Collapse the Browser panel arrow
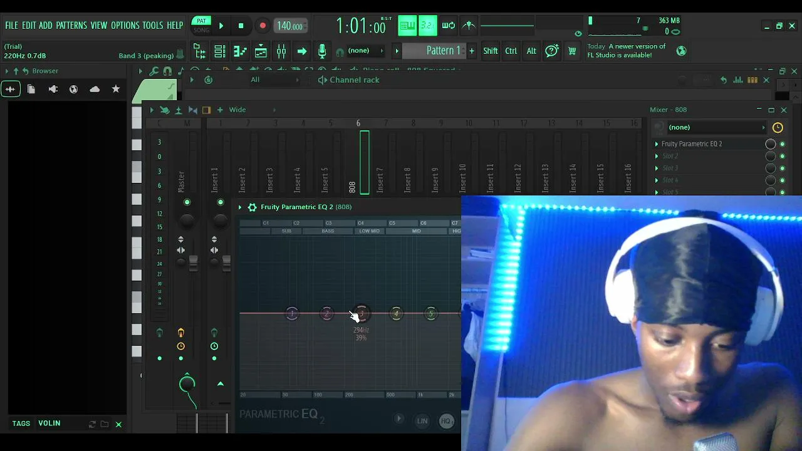 (x=7, y=71)
